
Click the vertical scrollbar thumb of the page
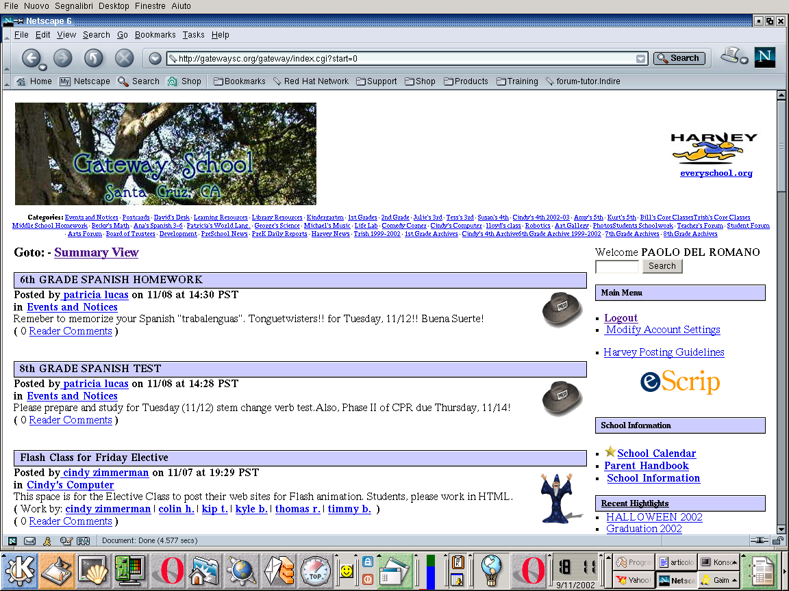(x=781, y=146)
